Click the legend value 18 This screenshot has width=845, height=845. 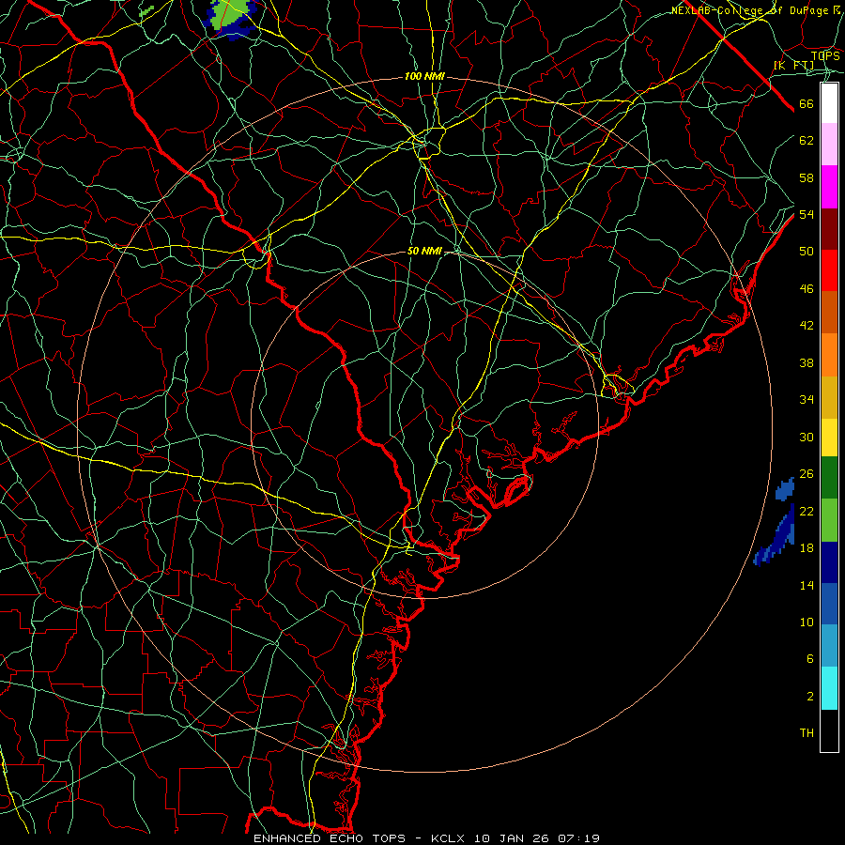pos(807,548)
